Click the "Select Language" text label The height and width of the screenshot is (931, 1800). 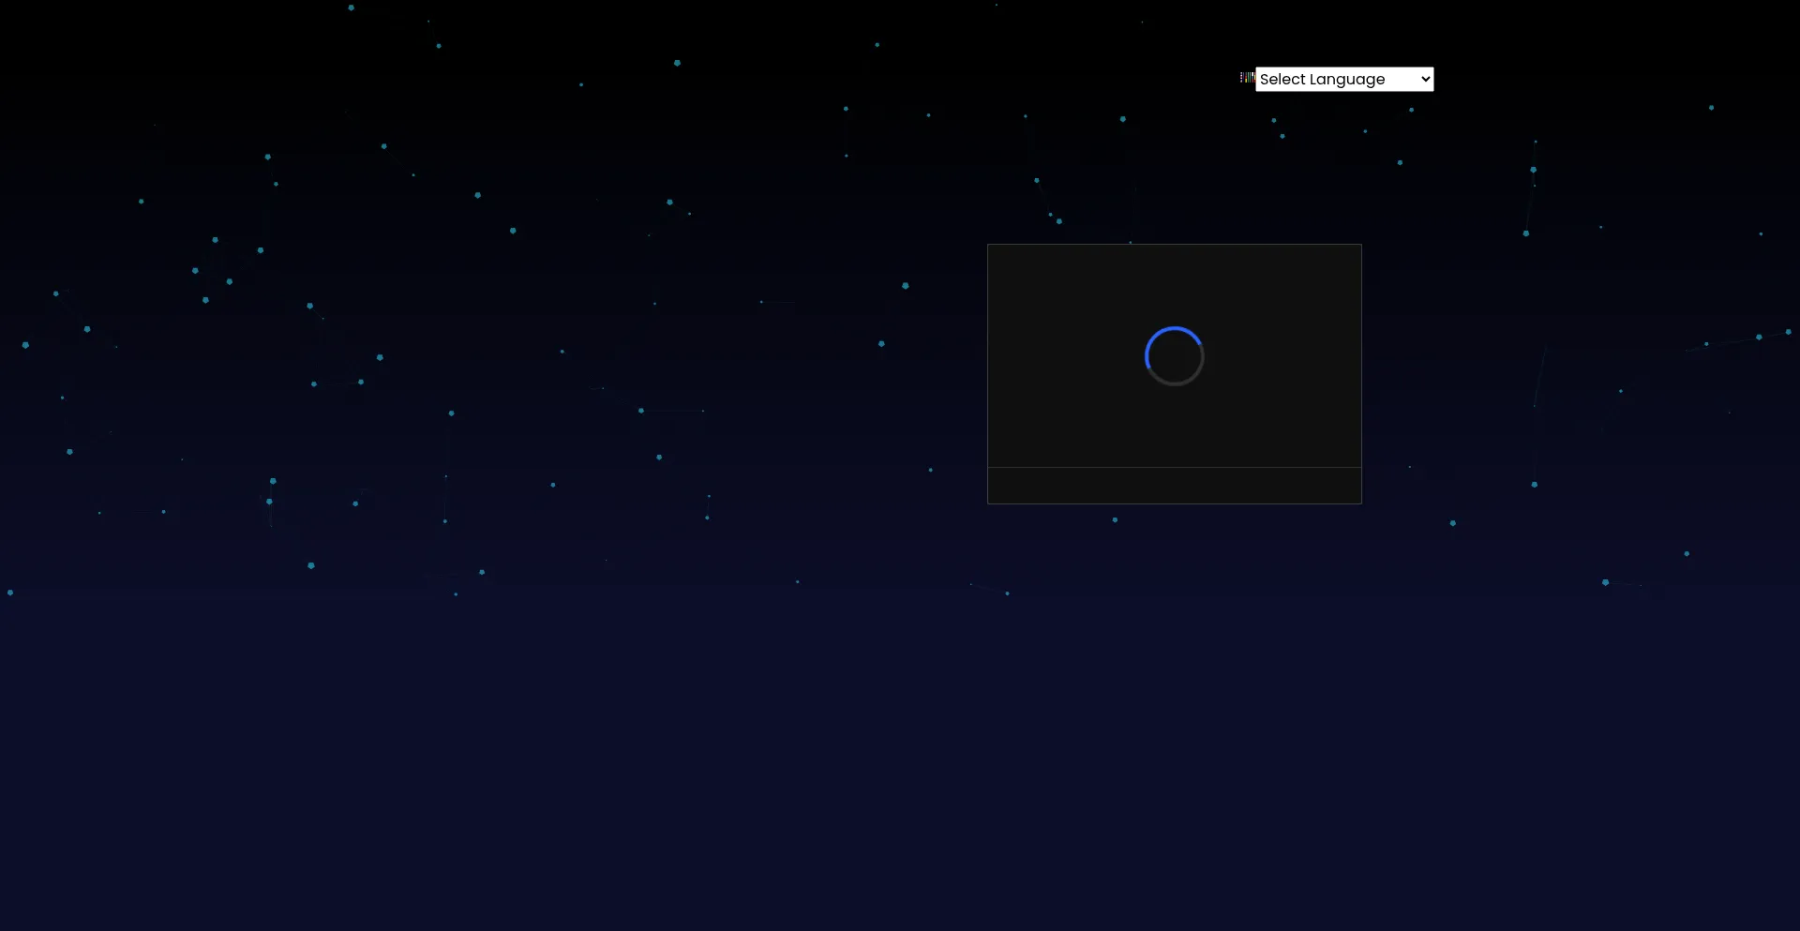[x=1322, y=80]
